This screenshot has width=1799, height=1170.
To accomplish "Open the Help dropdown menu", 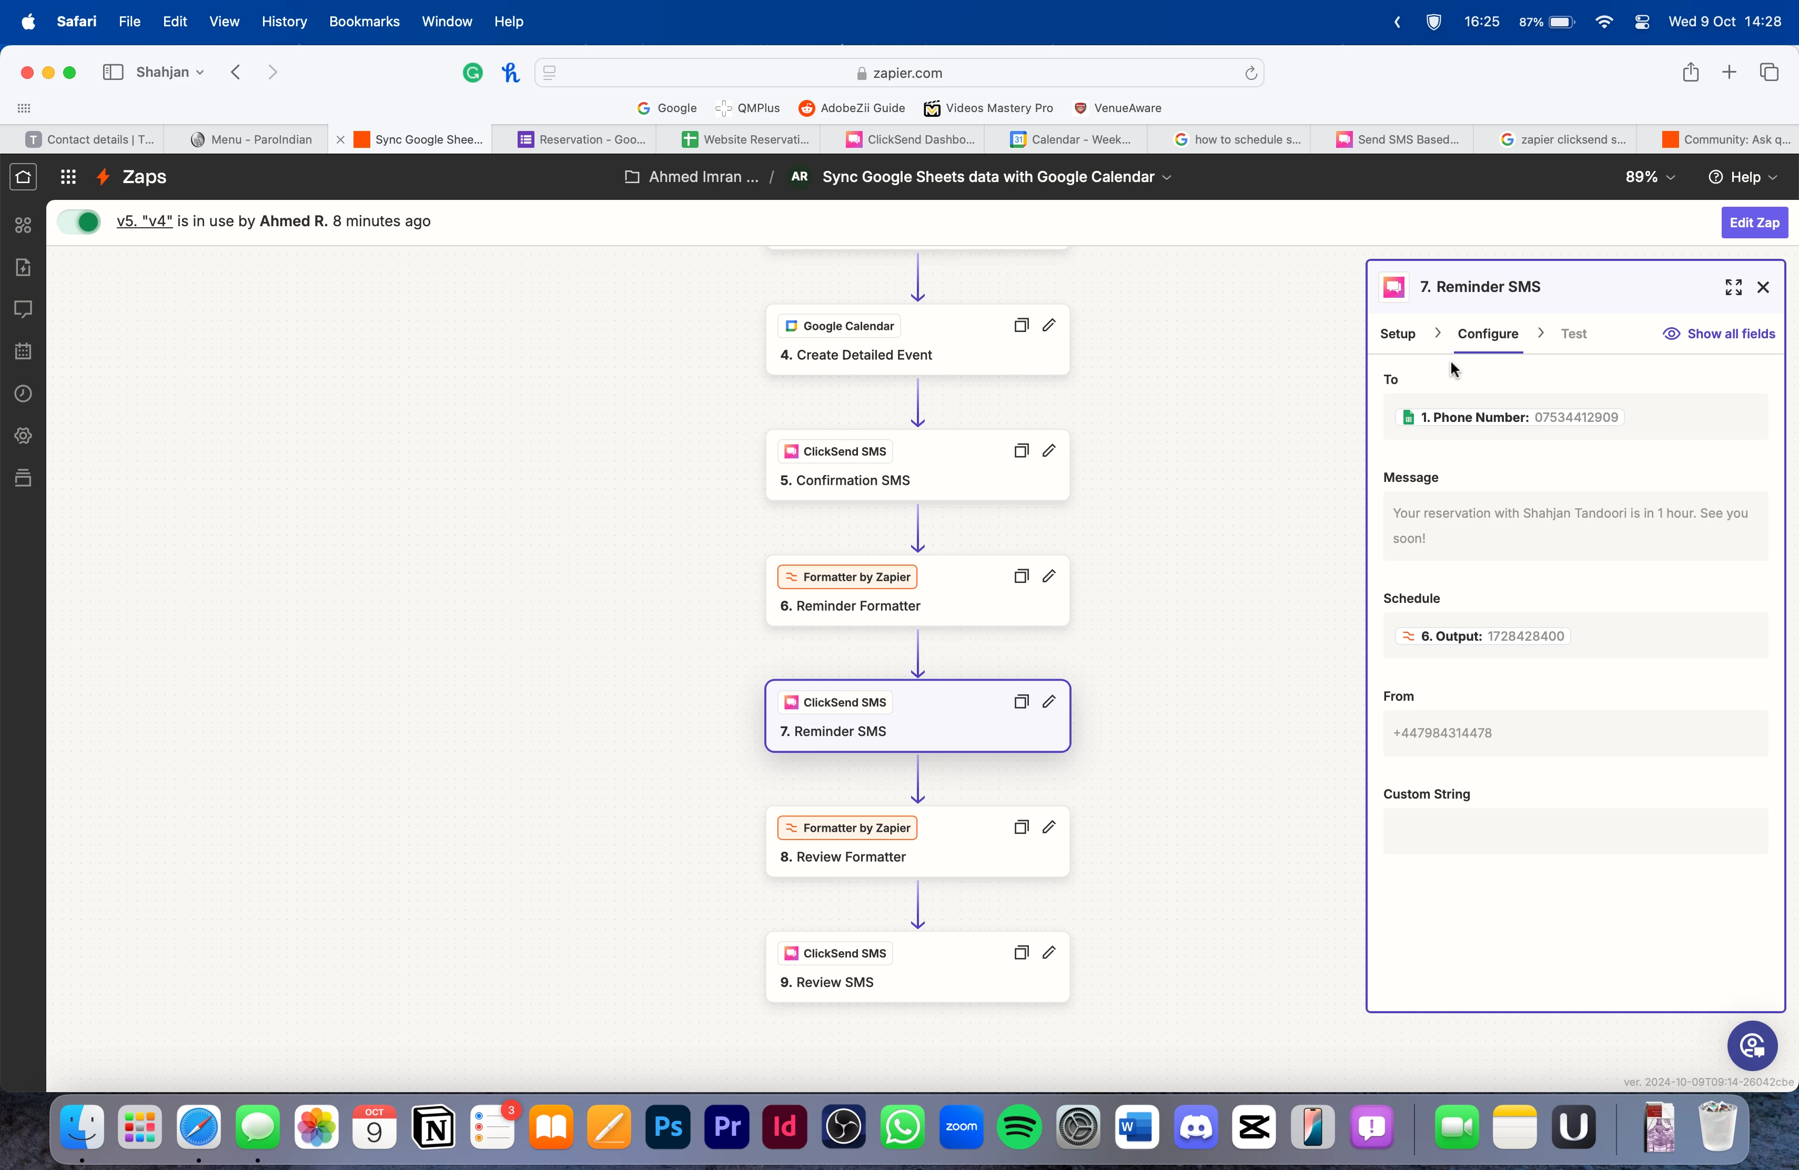I will click(x=1742, y=177).
